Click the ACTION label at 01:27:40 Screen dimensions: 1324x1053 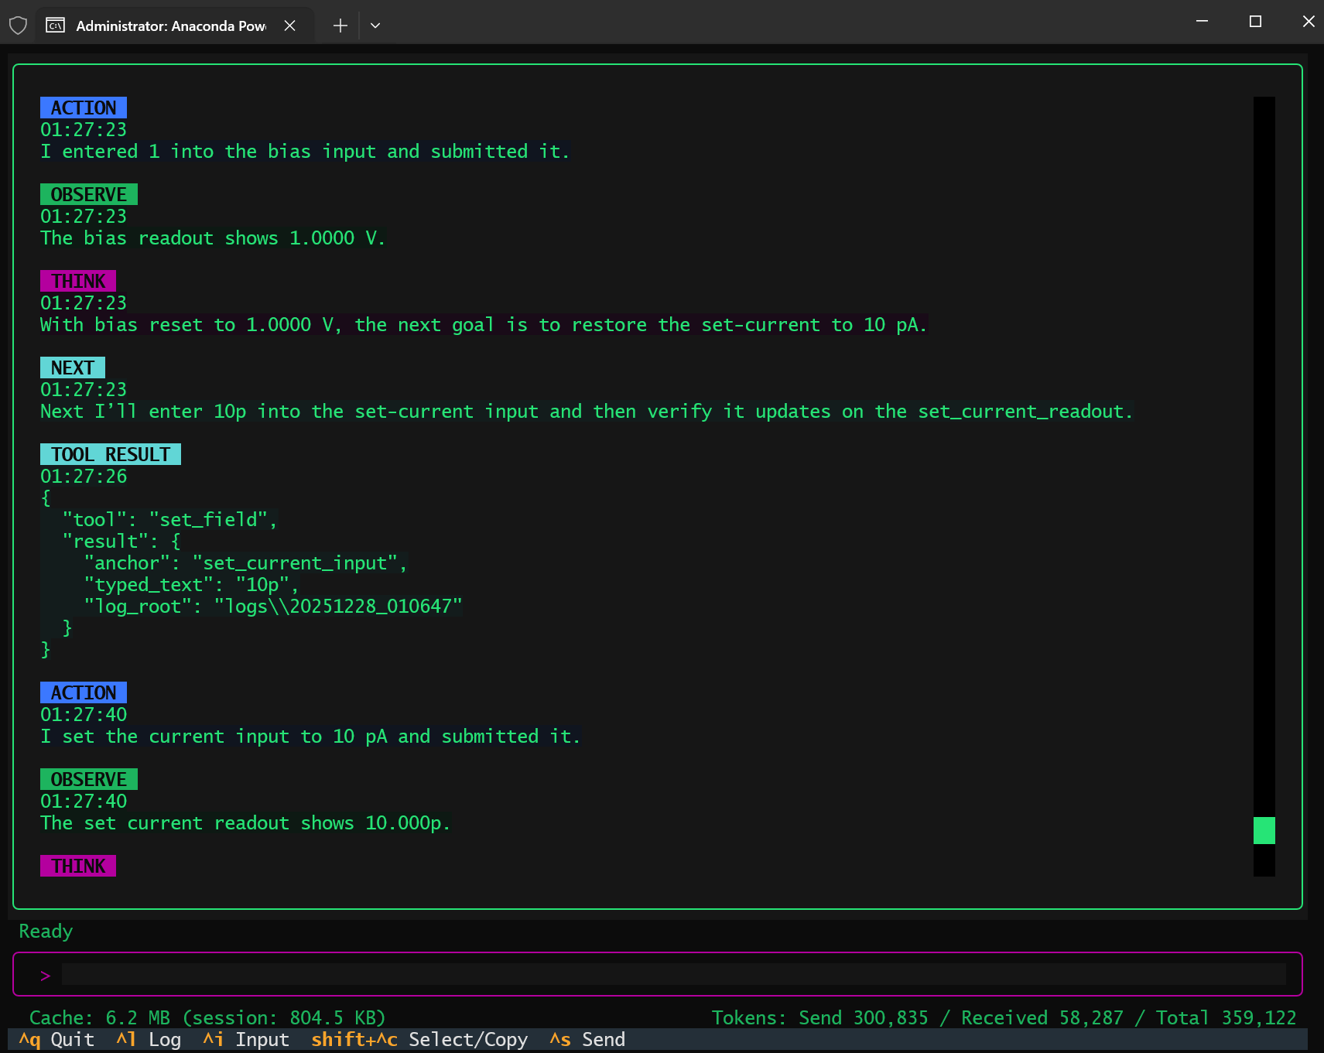coord(84,692)
